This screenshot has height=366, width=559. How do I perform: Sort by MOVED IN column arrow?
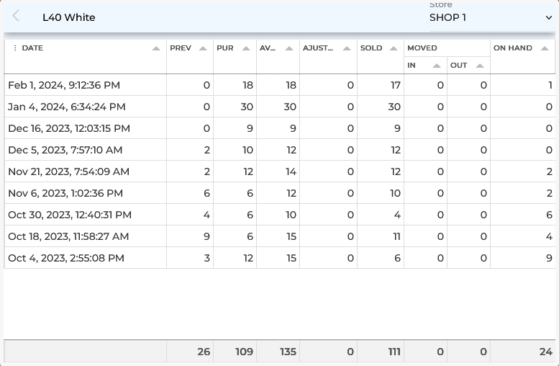pyautogui.click(x=437, y=66)
